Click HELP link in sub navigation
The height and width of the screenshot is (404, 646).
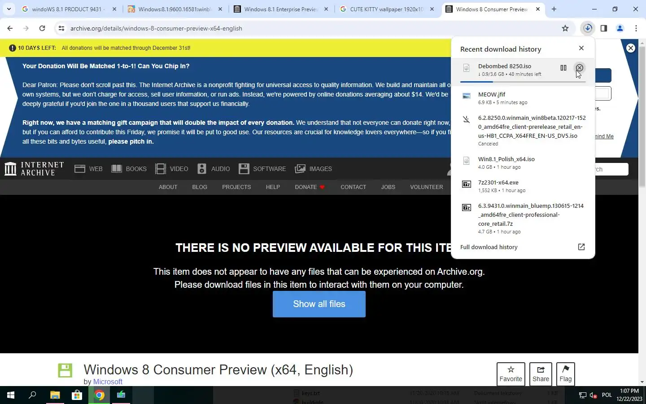pyautogui.click(x=273, y=187)
